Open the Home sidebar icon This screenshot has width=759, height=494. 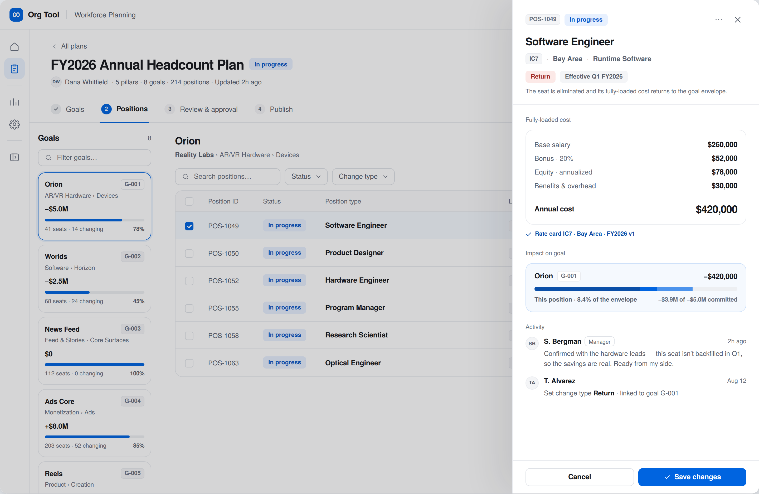14,47
